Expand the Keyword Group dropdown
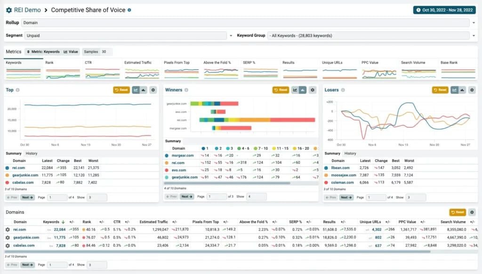 (x=474, y=36)
